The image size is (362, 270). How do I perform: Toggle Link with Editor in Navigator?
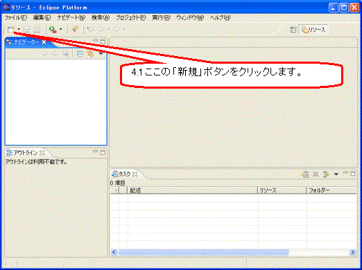click(90, 54)
